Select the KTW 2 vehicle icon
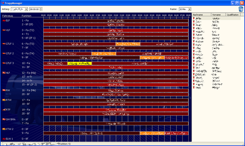Image resolution: width=245 pixels, height=146 pixels. (x=4, y=129)
